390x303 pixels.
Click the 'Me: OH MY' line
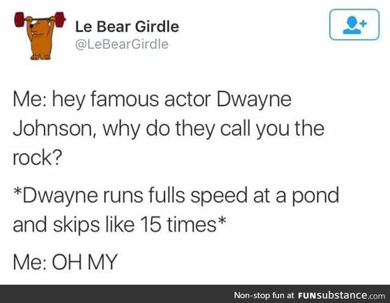tap(65, 262)
